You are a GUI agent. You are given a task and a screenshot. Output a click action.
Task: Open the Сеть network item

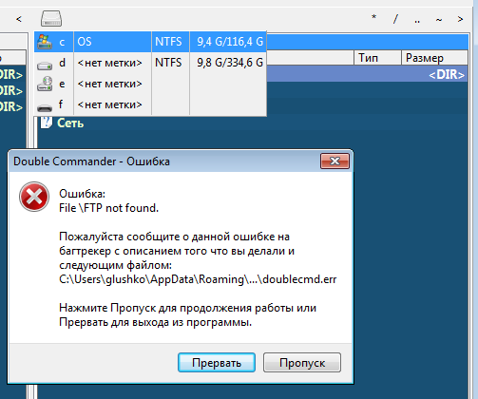tap(70, 123)
